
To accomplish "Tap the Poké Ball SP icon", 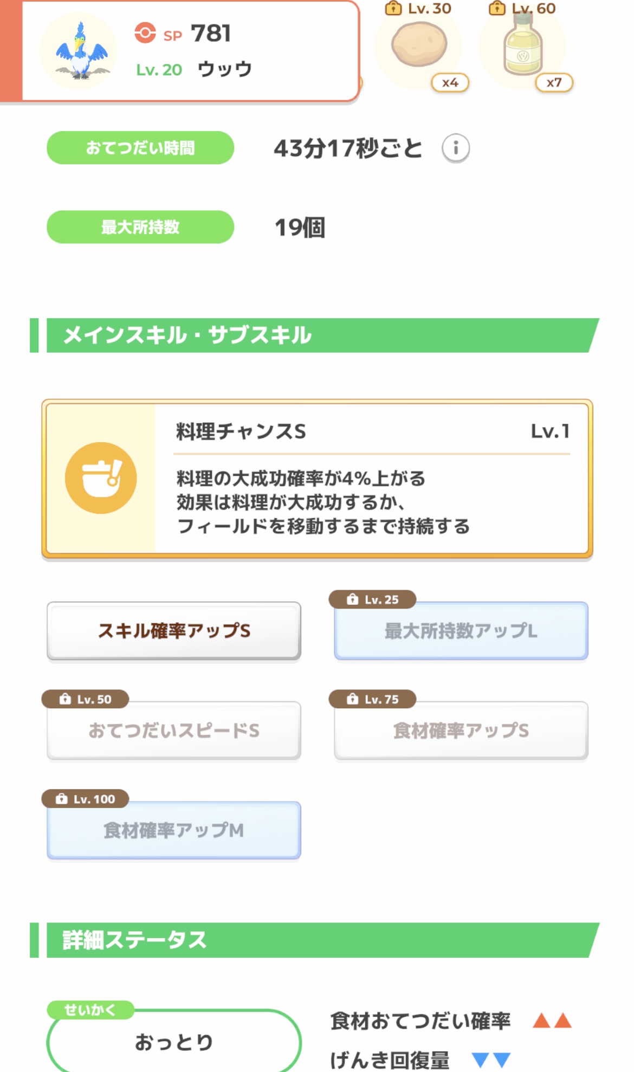I will click(x=145, y=33).
